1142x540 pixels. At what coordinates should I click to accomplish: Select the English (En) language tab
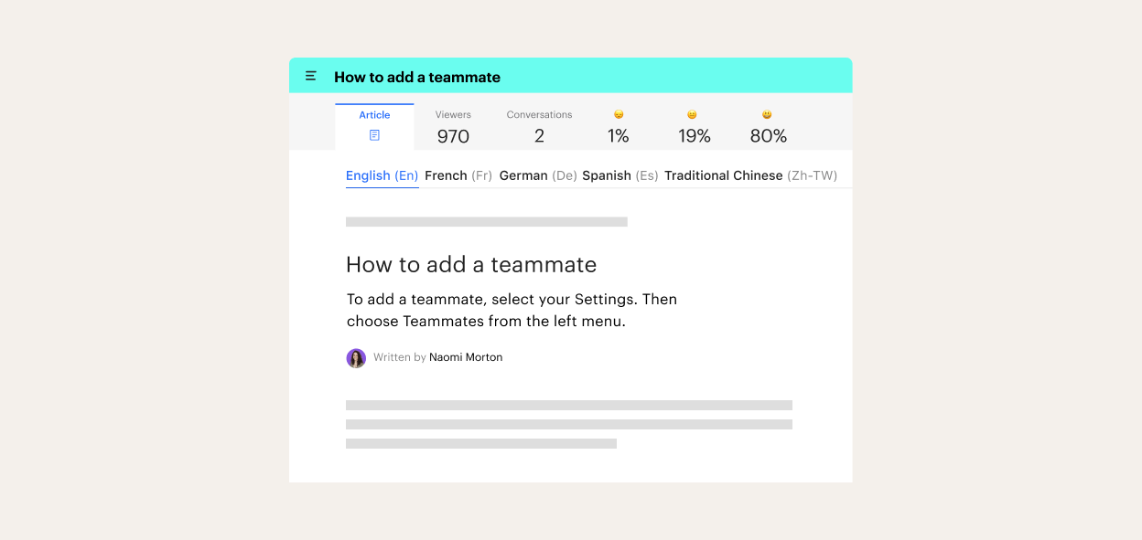point(382,175)
